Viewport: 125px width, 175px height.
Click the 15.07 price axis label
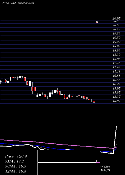coord(116,101)
